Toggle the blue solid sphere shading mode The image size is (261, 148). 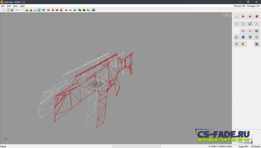[243, 37]
